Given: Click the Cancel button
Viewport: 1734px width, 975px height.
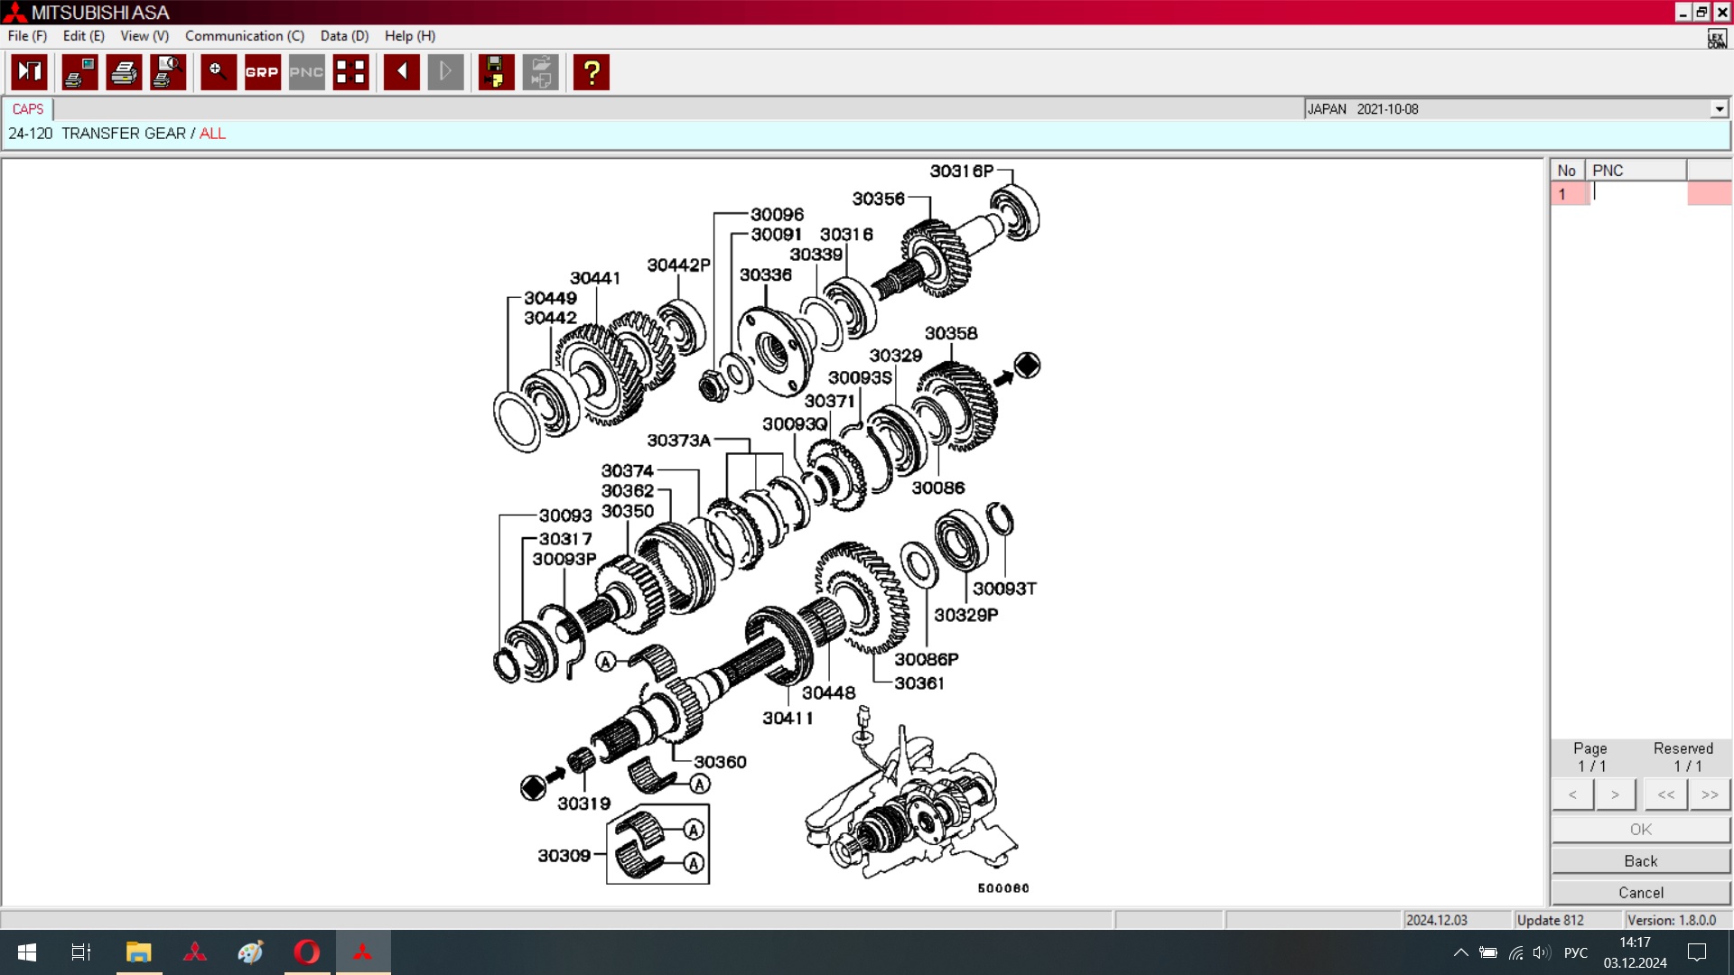Looking at the screenshot, I should tap(1640, 893).
